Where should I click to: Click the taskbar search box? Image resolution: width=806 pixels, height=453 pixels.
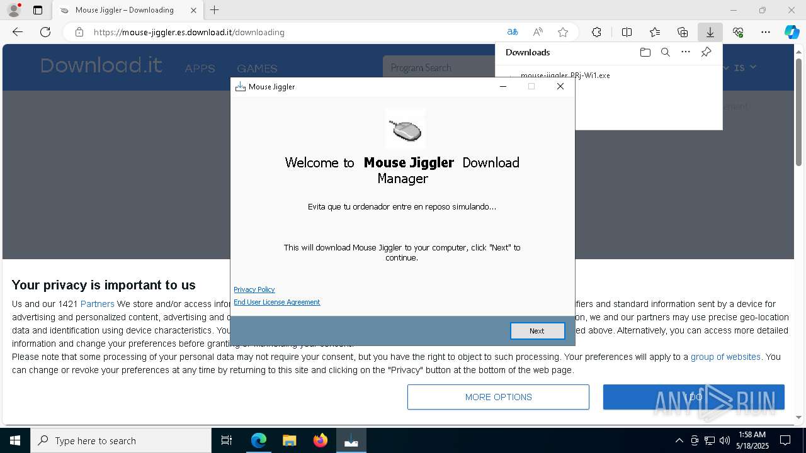pos(121,440)
